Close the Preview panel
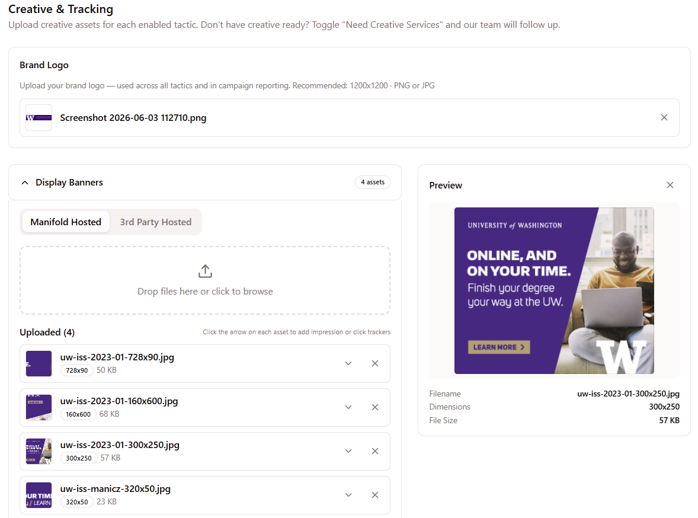Image resolution: width=698 pixels, height=518 pixels. pos(670,185)
